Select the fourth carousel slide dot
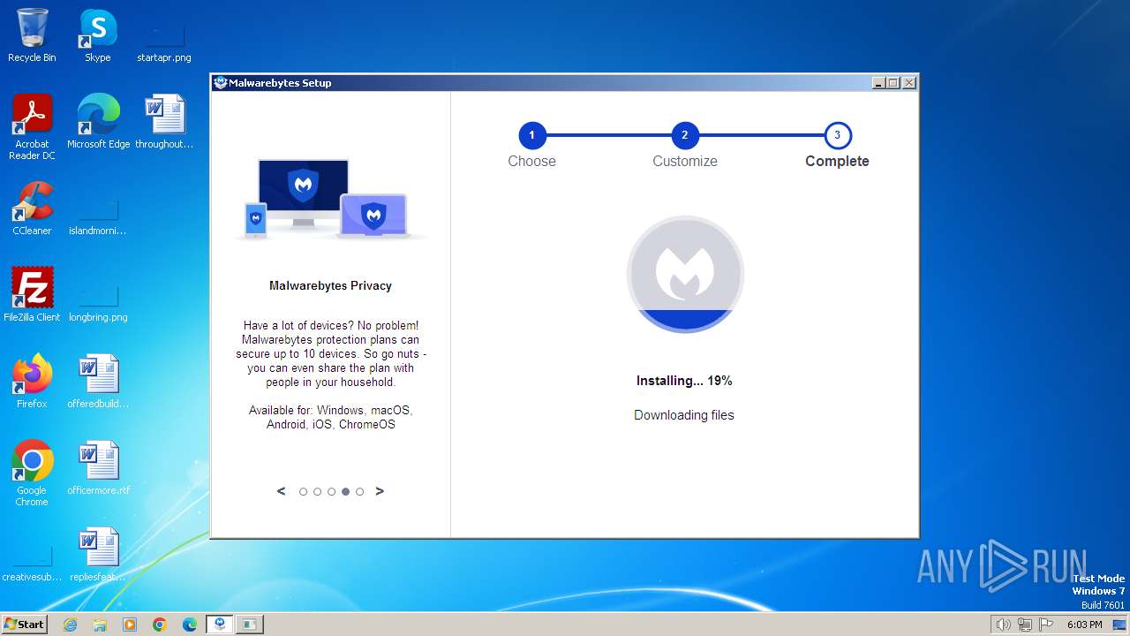Screen dimensions: 1130x636 345,492
